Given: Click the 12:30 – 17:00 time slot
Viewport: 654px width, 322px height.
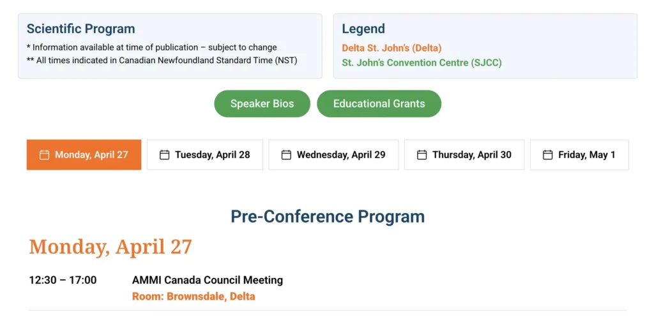Looking at the screenshot, I should 63,280.
